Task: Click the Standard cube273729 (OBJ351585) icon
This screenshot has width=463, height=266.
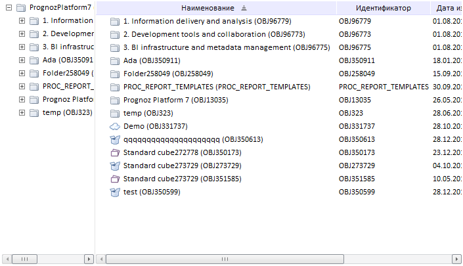Action: pos(115,179)
